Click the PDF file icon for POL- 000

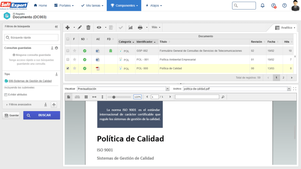[x=98, y=68]
